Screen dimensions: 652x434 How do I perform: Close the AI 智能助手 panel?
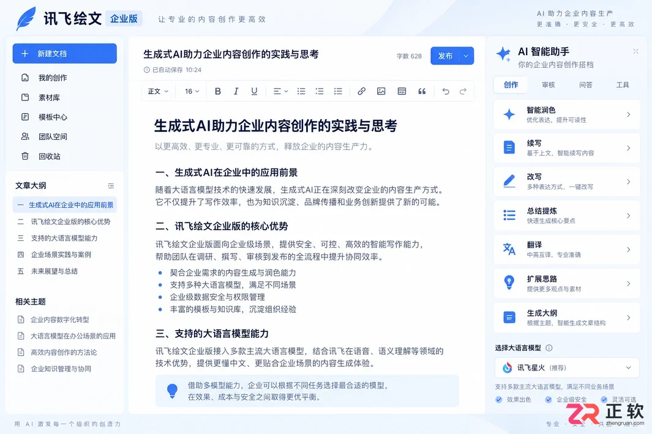(x=635, y=51)
